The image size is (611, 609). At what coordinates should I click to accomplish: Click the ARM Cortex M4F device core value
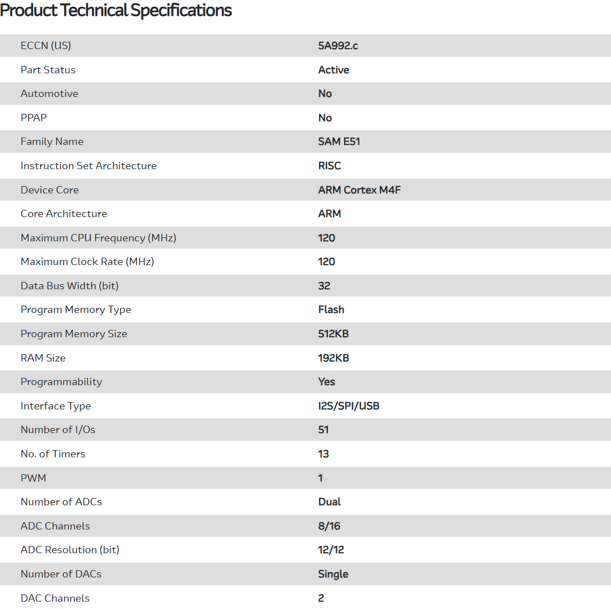click(x=359, y=190)
